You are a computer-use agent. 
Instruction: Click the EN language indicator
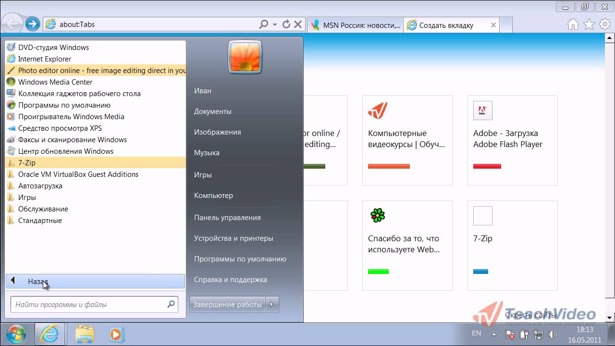(476, 333)
